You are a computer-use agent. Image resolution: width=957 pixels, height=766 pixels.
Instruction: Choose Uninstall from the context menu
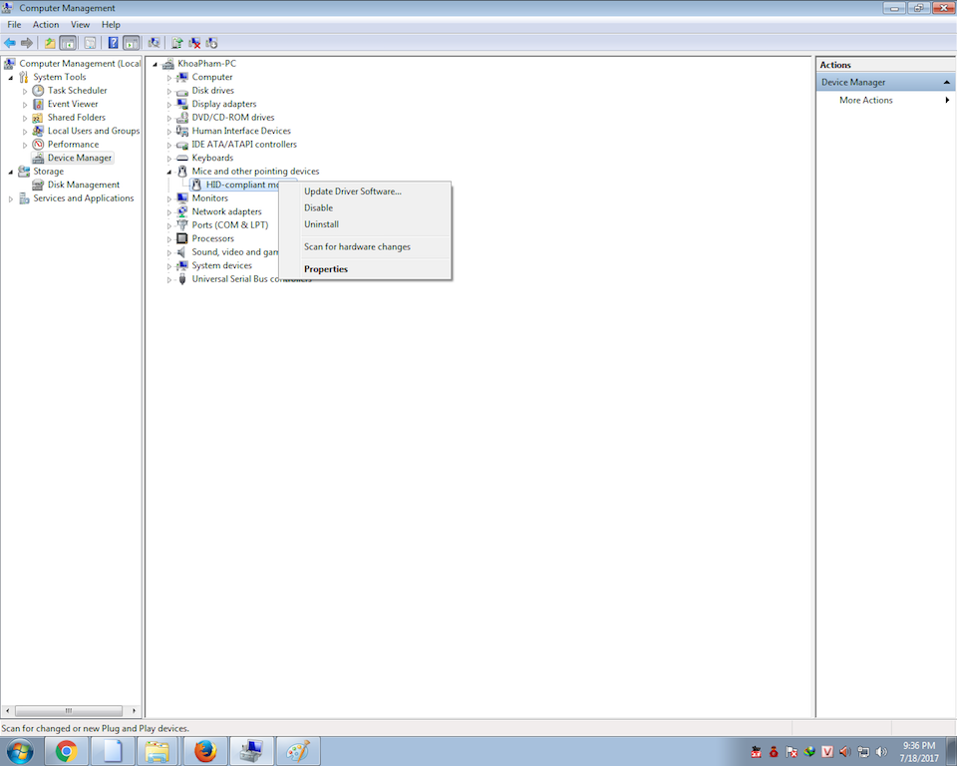tap(321, 224)
